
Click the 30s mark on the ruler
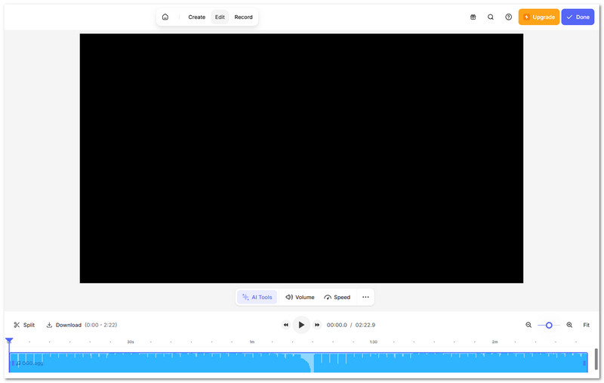tap(131, 341)
